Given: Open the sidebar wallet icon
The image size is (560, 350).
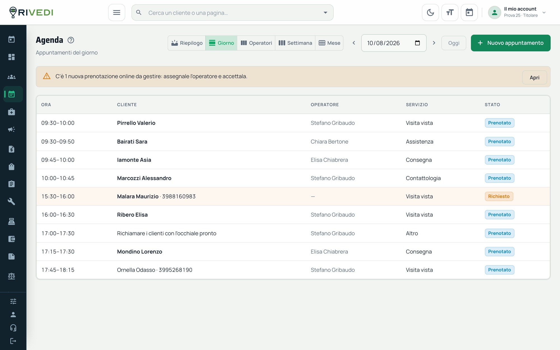Looking at the screenshot, I should click(x=11, y=239).
